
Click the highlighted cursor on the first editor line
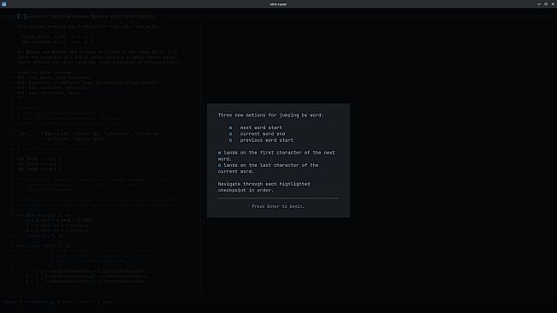20,16
